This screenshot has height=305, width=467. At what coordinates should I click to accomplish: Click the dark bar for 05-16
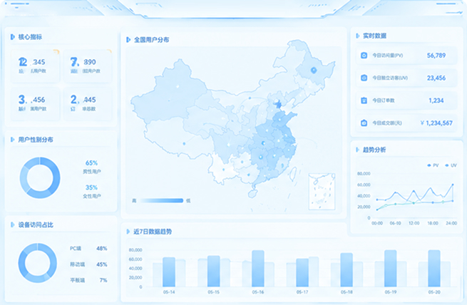pyautogui.click(x=258, y=269)
